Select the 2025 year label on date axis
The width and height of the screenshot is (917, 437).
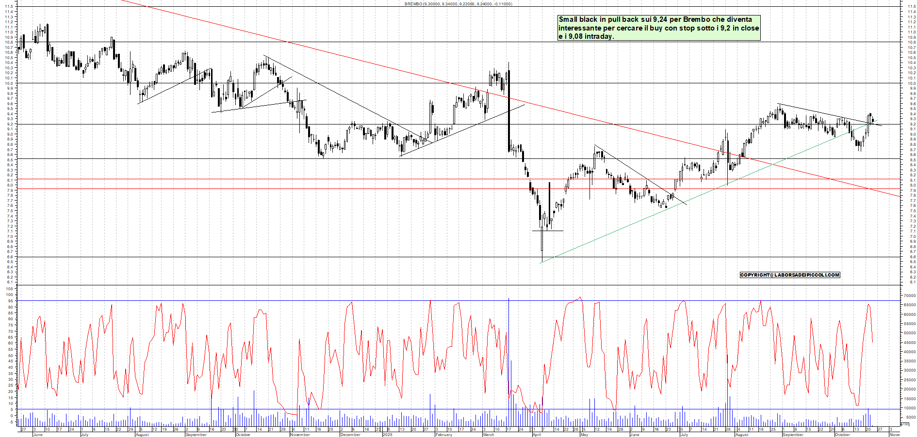point(387,435)
